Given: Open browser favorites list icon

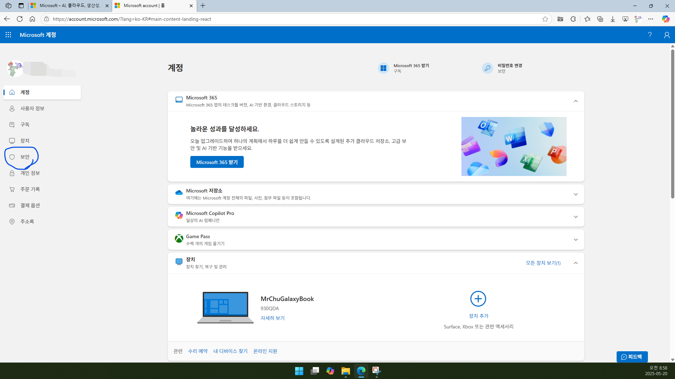Looking at the screenshot, I should 587,19.
